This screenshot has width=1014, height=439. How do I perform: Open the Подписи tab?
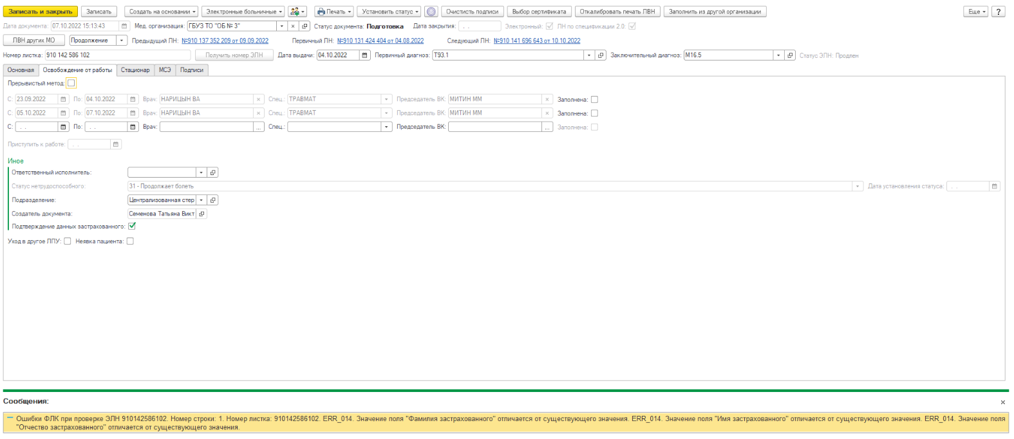(191, 70)
